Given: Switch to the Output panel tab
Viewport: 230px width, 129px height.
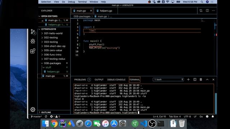Looking at the screenshot, I should click(x=99, y=80).
